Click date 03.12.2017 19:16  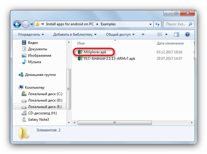click(x=169, y=52)
